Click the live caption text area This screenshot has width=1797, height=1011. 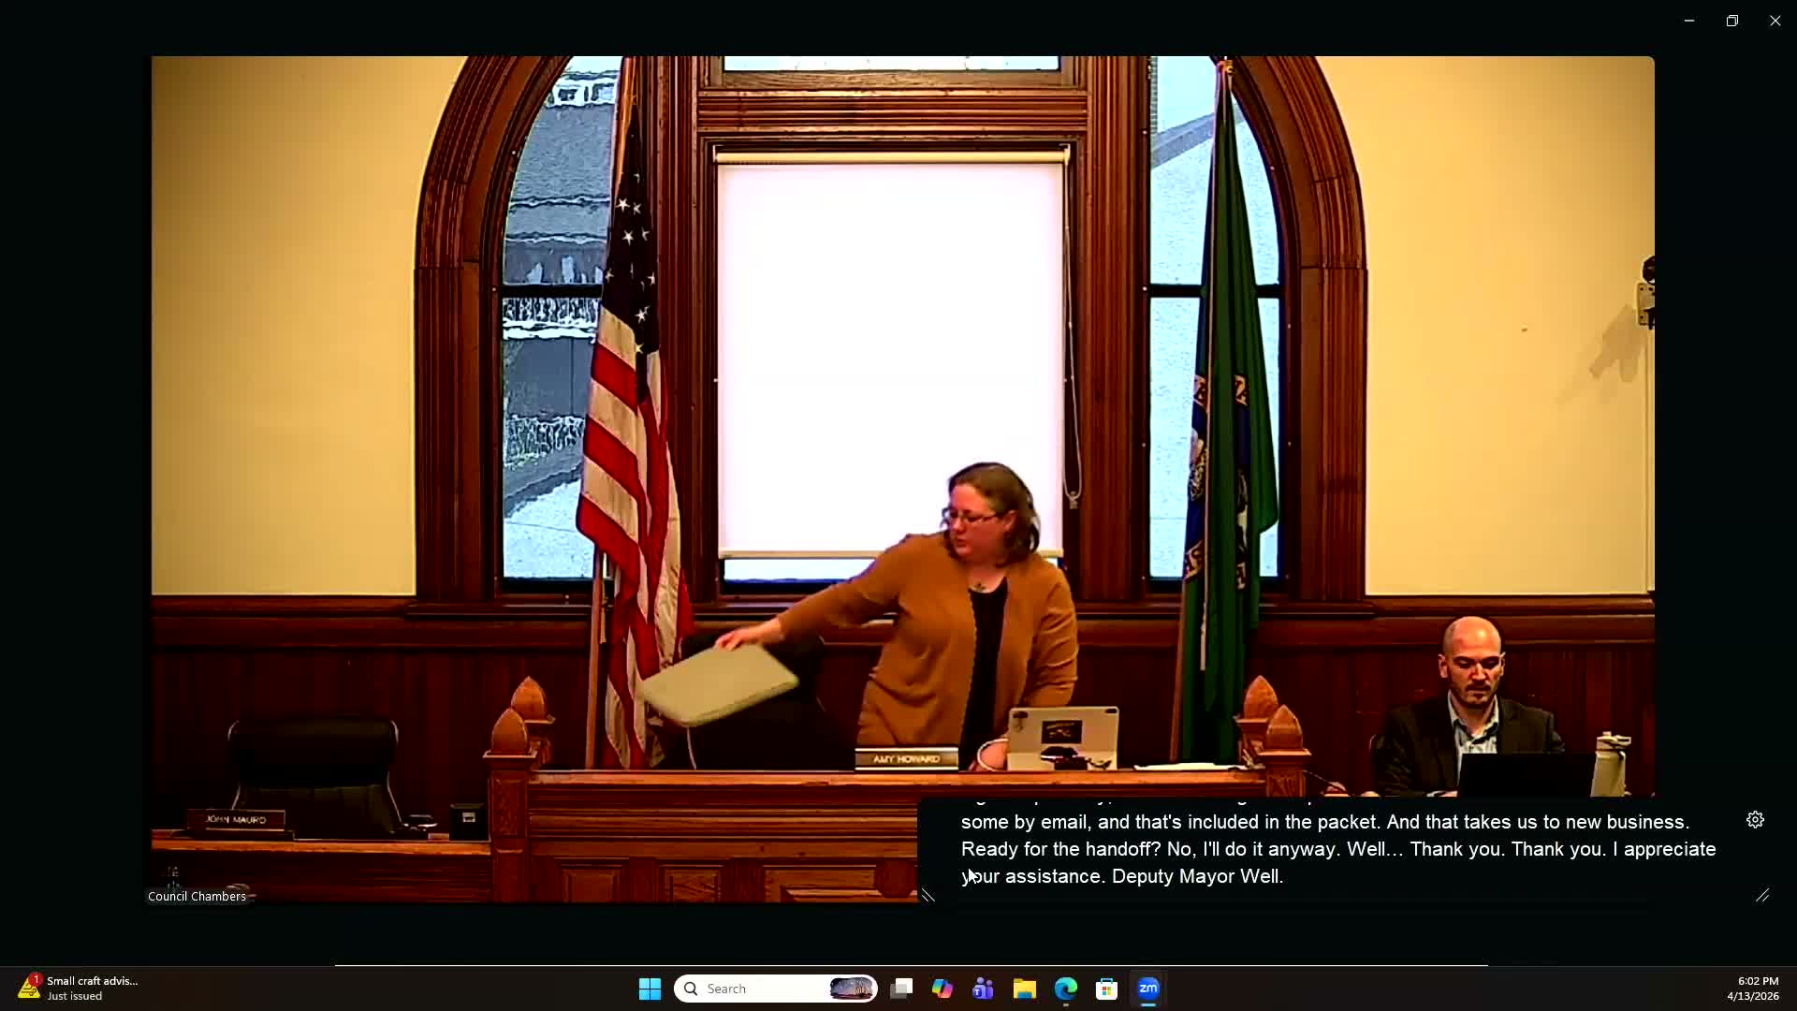click(x=1338, y=849)
